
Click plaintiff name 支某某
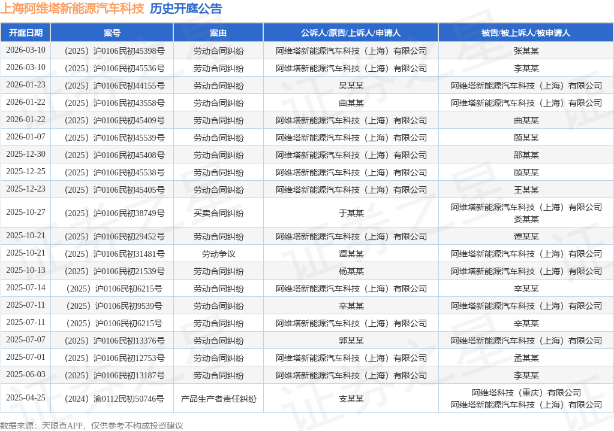point(351,399)
